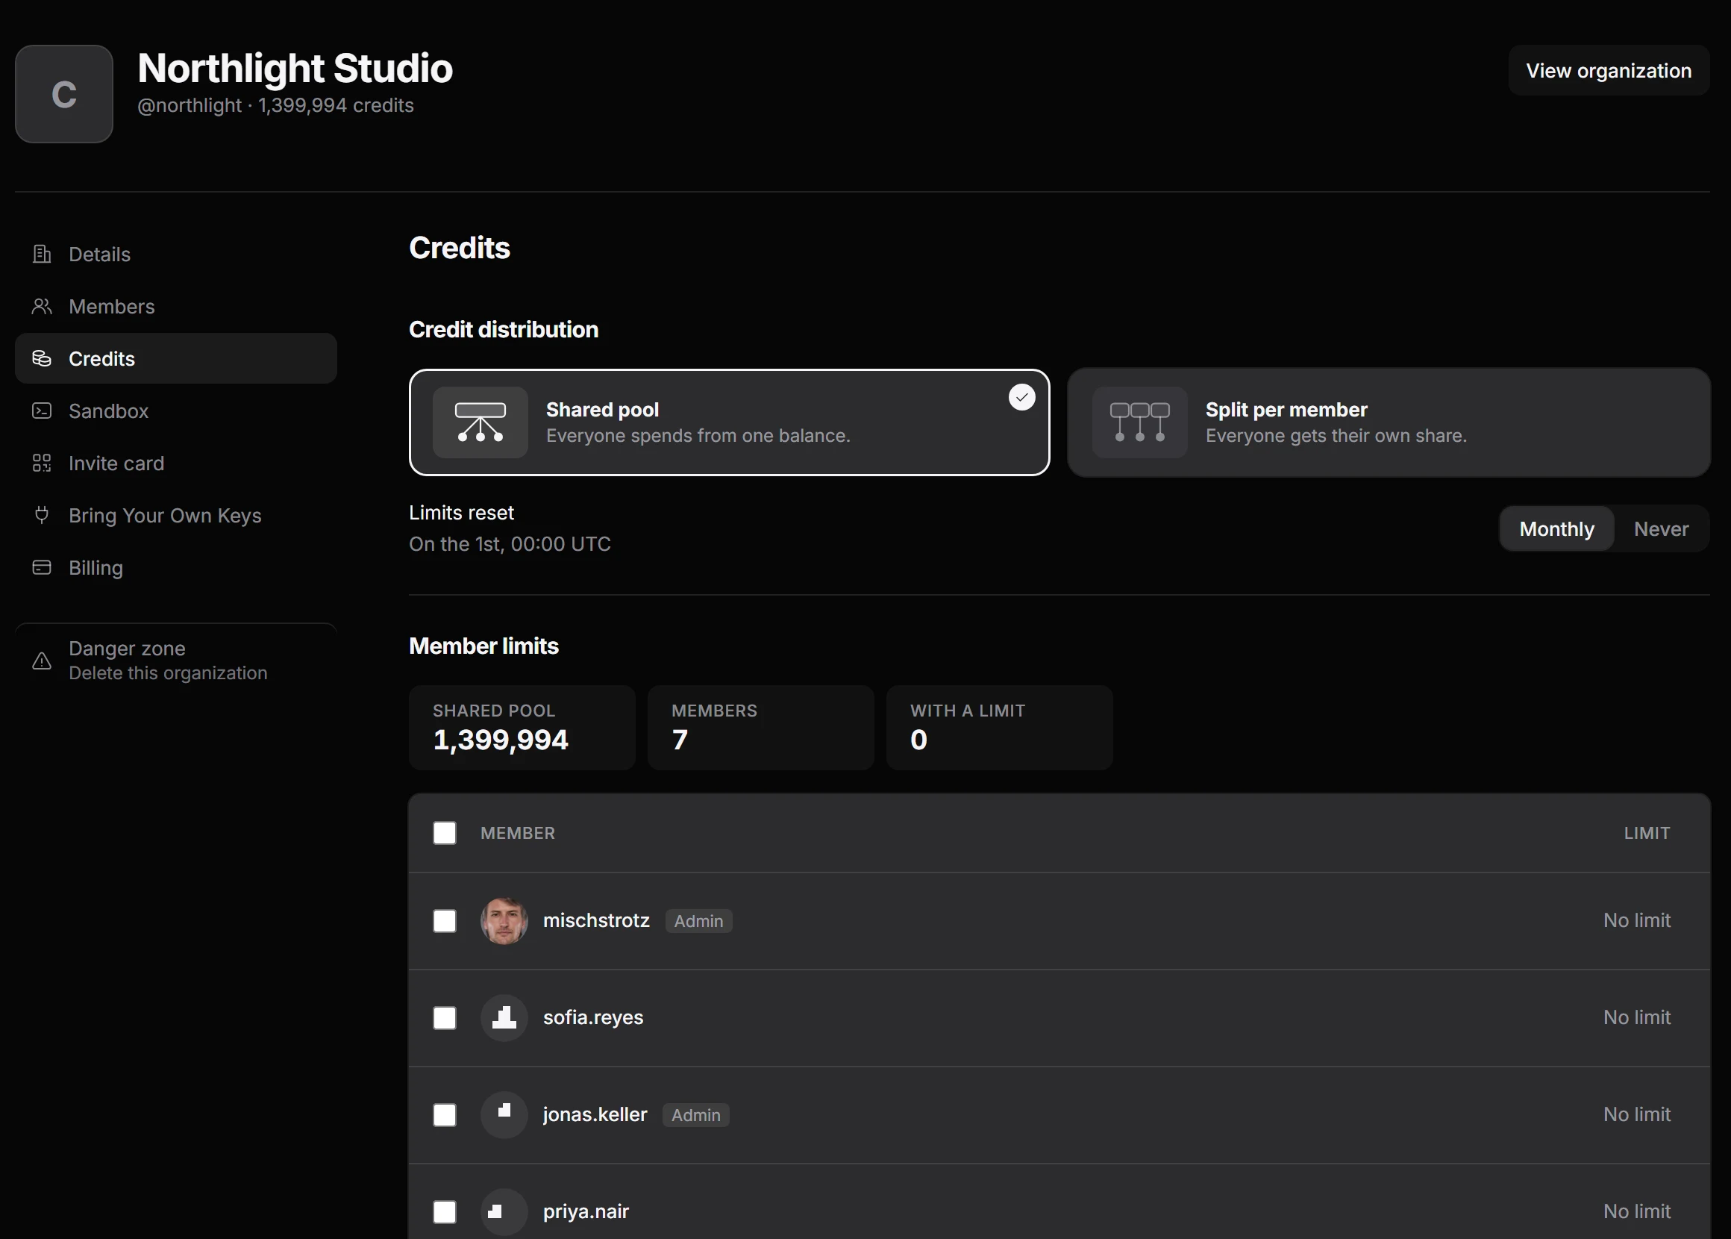Check the box for priya.nair
The image size is (1731, 1239).
coord(445,1211)
